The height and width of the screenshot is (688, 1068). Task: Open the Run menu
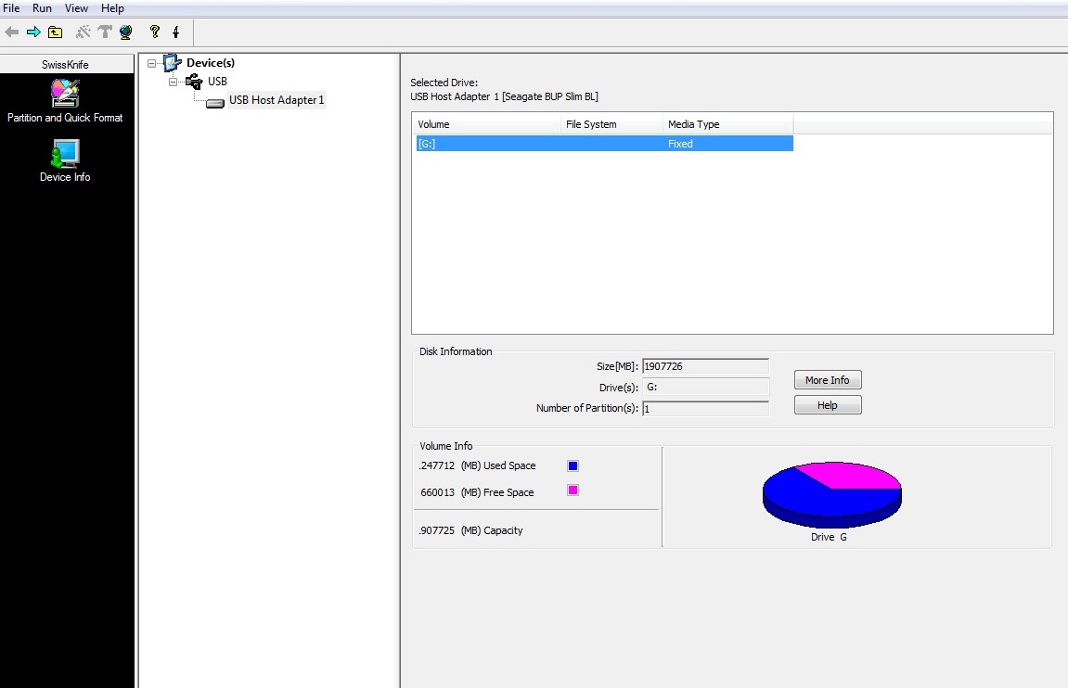42,8
